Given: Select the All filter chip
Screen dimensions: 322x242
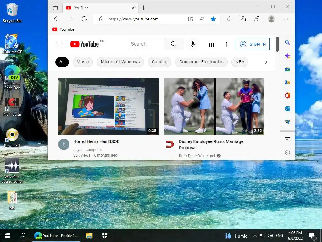Looking at the screenshot, I should 62,62.
